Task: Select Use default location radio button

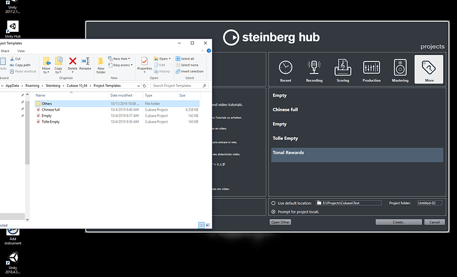Action: click(x=274, y=203)
